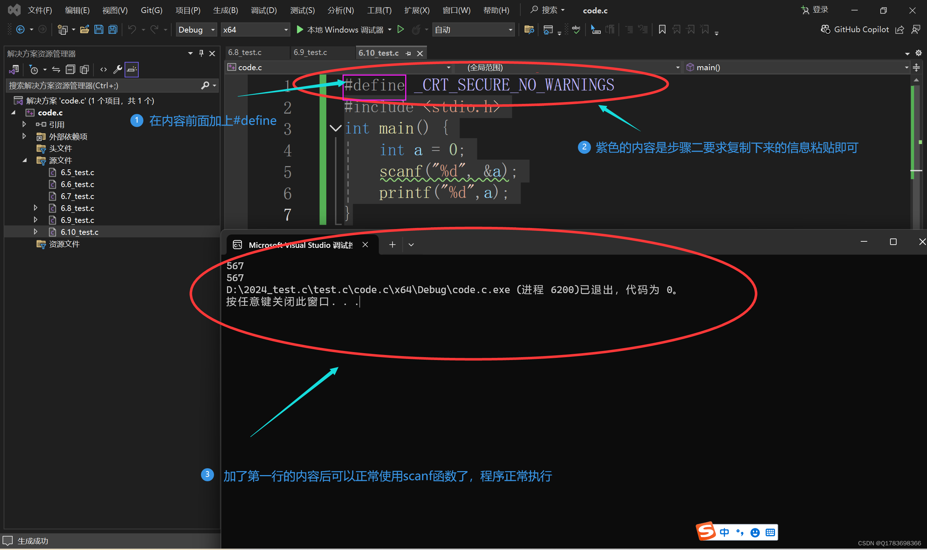Image resolution: width=927 pixels, height=550 pixels.
Task: Close the Microsoft Visual Studio 调试 console tab
Action: click(365, 245)
